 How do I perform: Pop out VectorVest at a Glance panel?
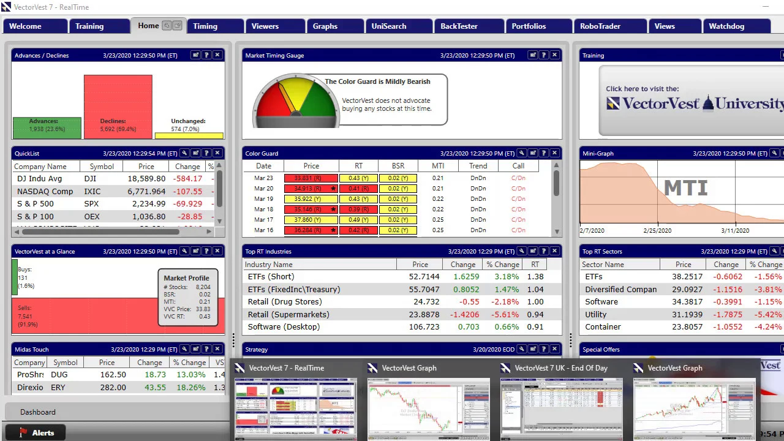(195, 251)
